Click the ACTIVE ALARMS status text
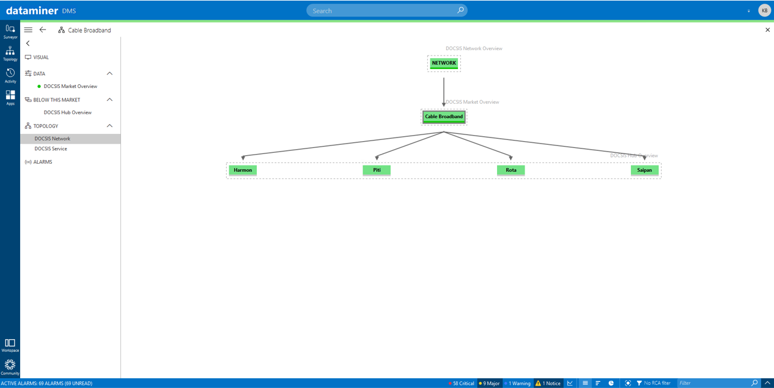774x388 pixels. 46,383
